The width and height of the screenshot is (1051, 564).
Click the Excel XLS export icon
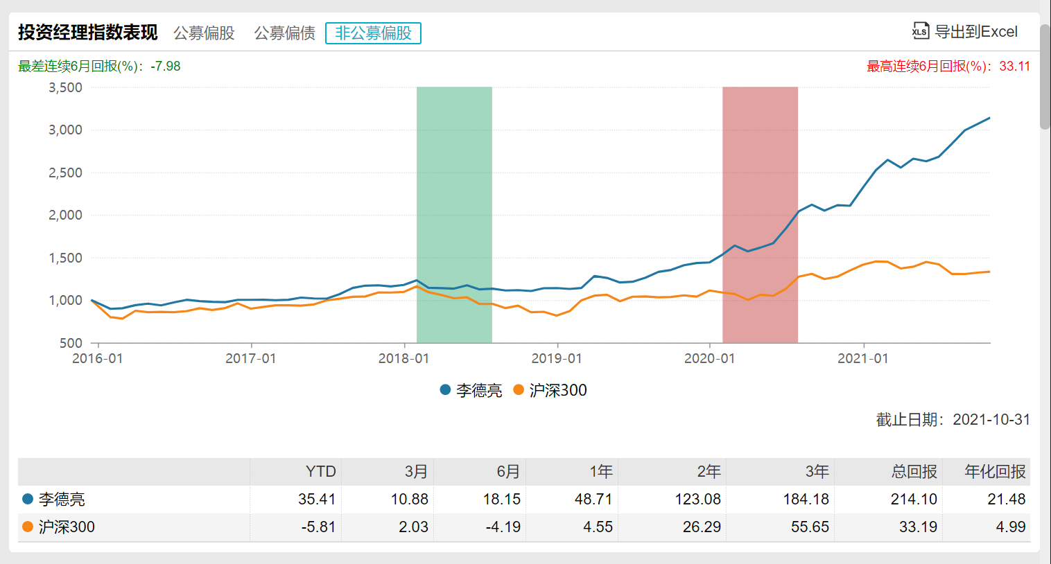pyautogui.click(x=920, y=31)
